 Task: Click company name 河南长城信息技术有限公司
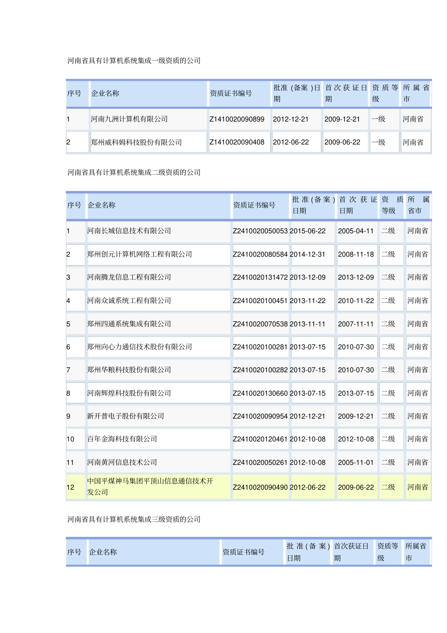(129, 231)
